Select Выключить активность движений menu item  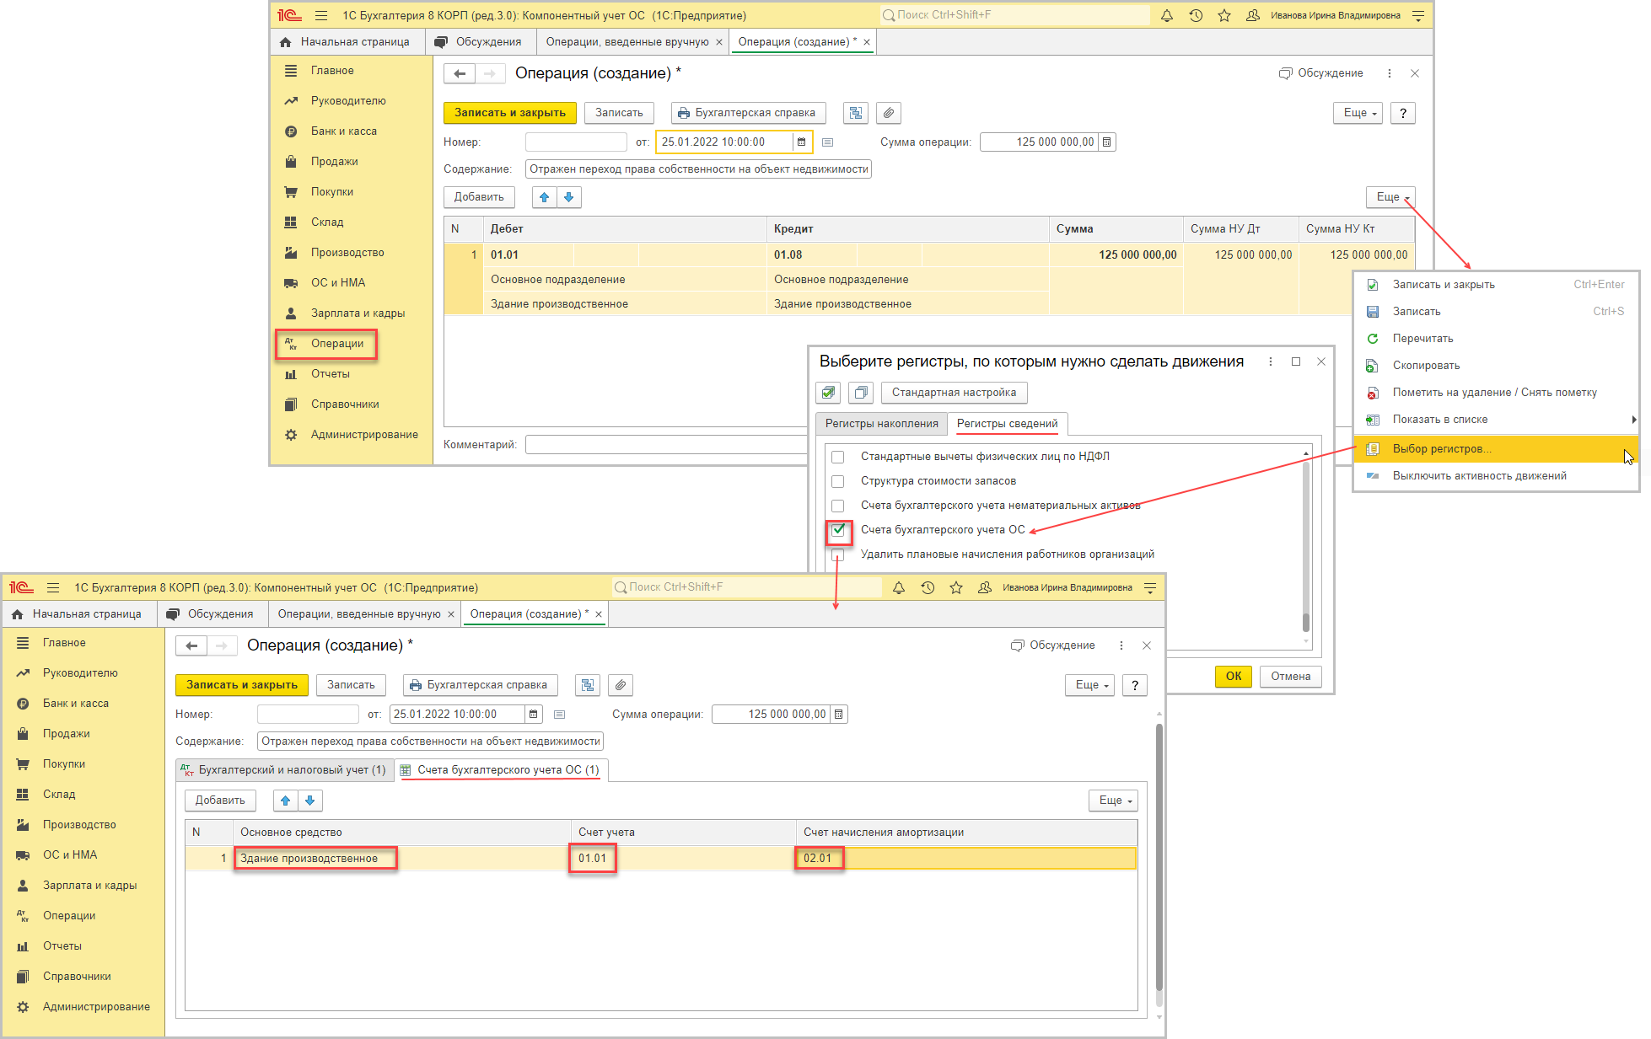pyautogui.click(x=1496, y=476)
